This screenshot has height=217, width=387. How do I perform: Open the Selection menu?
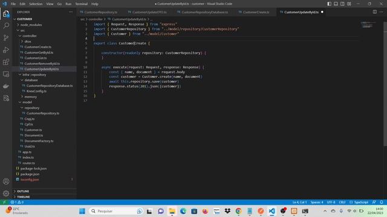[36, 4]
